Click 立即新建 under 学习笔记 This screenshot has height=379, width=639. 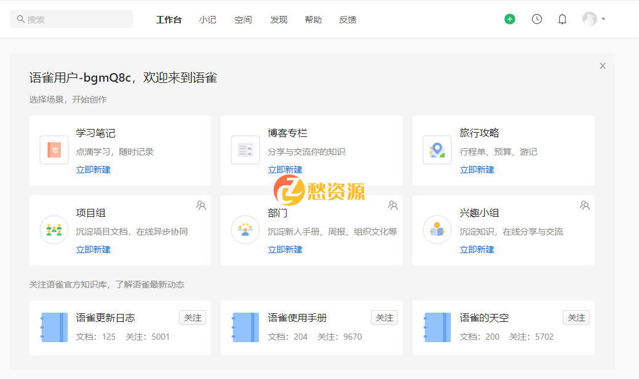(93, 170)
